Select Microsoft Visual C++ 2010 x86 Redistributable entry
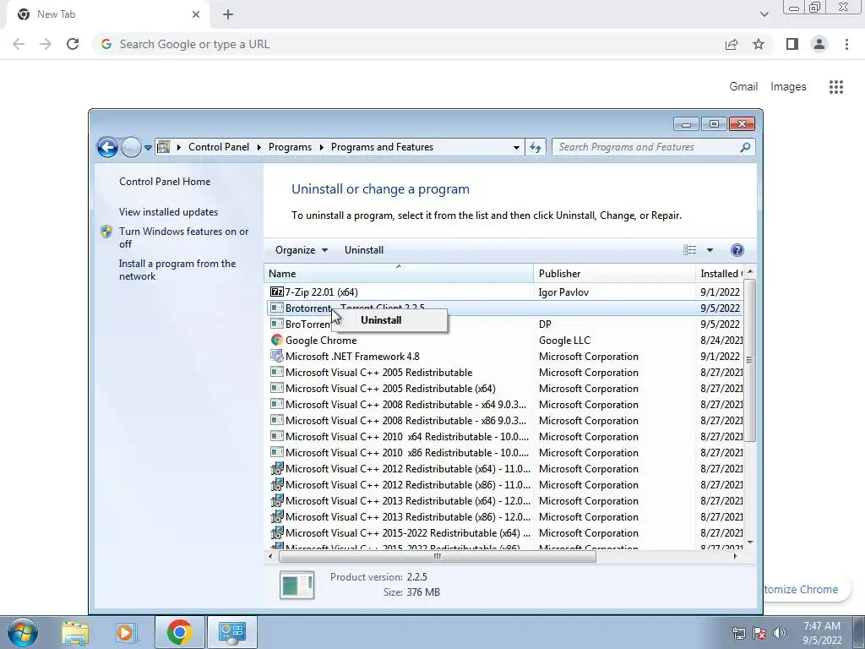The image size is (865, 649). [x=503, y=453]
